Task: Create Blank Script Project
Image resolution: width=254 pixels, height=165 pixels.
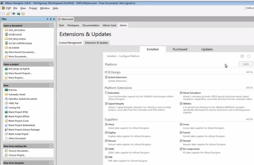Action: point(18,134)
